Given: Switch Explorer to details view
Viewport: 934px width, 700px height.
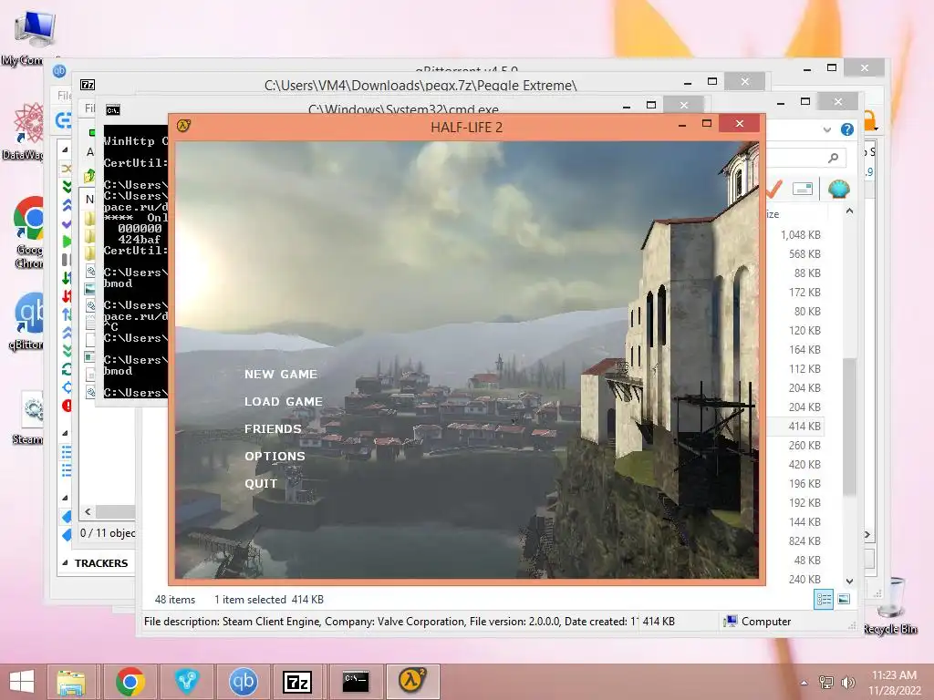Looking at the screenshot, I should 824,600.
